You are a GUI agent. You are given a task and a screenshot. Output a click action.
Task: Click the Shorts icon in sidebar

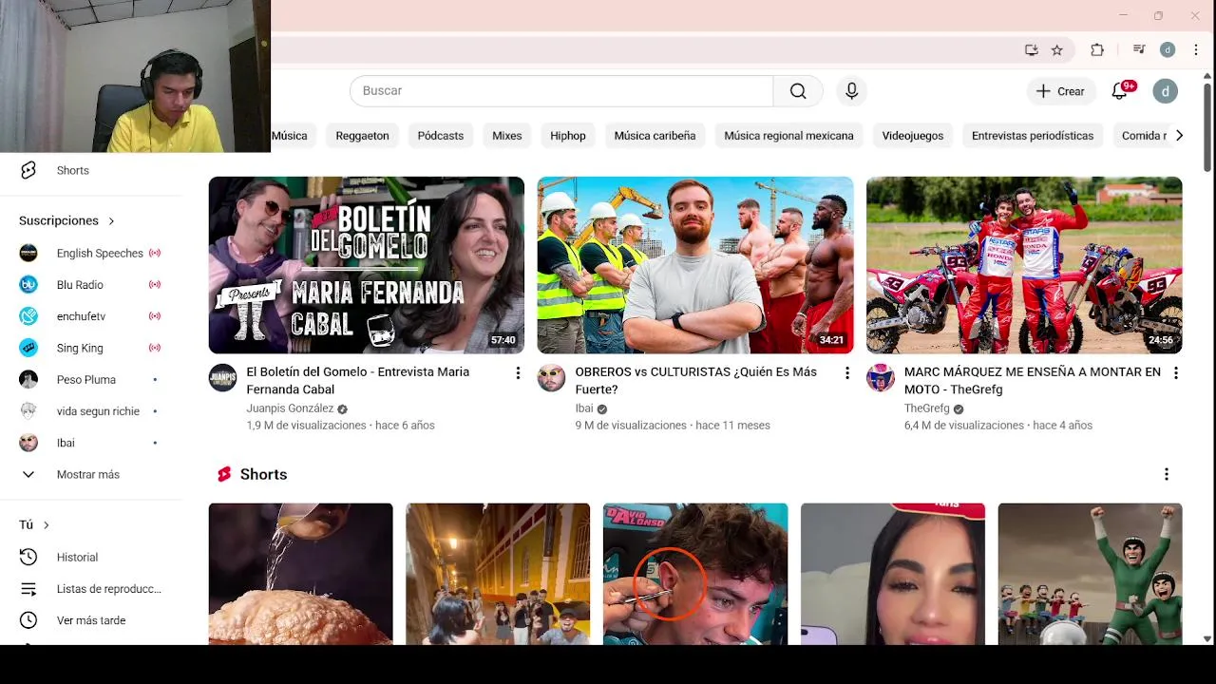pos(28,170)
